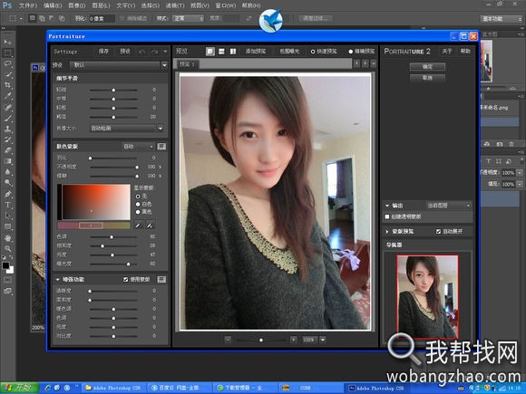
Task: Collapse the 增强功能 section triangle
Action: [x=58, y=279]
